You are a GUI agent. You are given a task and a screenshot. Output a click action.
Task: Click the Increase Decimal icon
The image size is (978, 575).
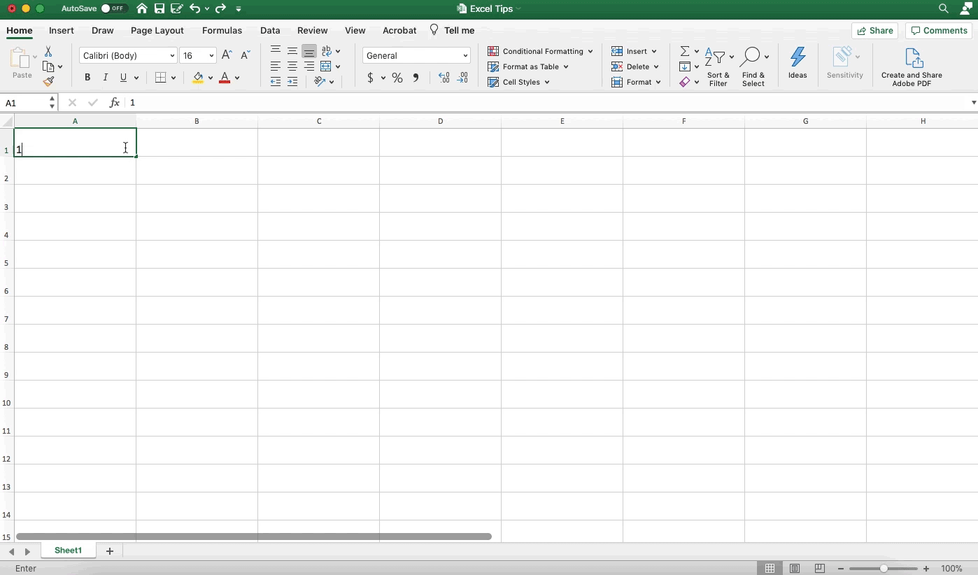pyautogui.click(x=444, y=78)
